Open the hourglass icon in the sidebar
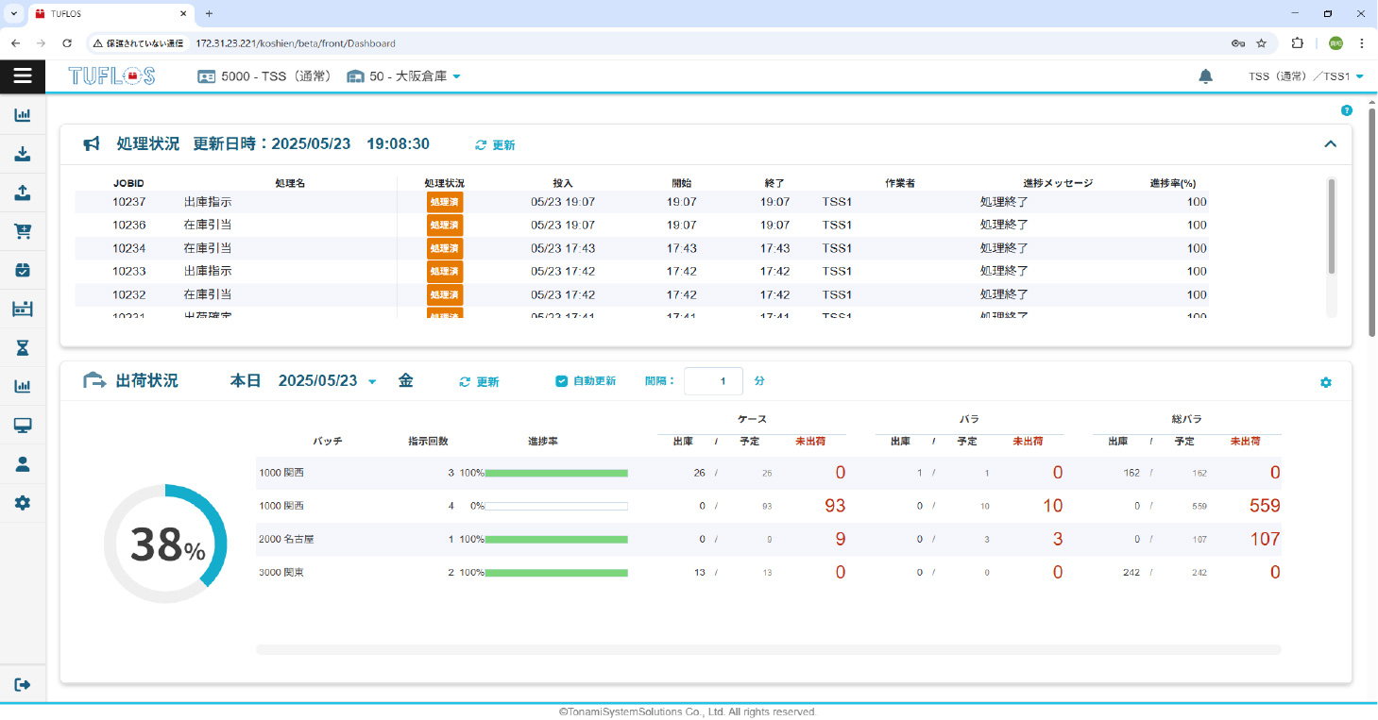 (x=23, y=348)
